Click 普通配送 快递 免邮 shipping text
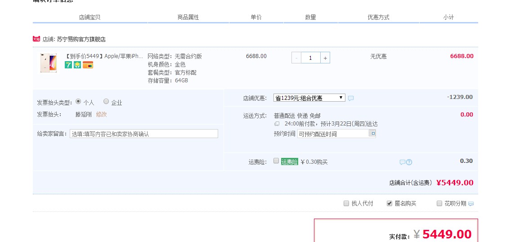The width and height of the screenshot is (515, 242). coord(297,116)
